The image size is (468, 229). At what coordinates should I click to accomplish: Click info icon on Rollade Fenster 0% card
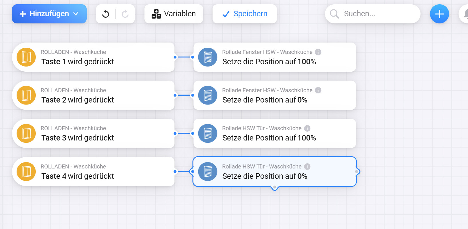click(x=318, y=90)
